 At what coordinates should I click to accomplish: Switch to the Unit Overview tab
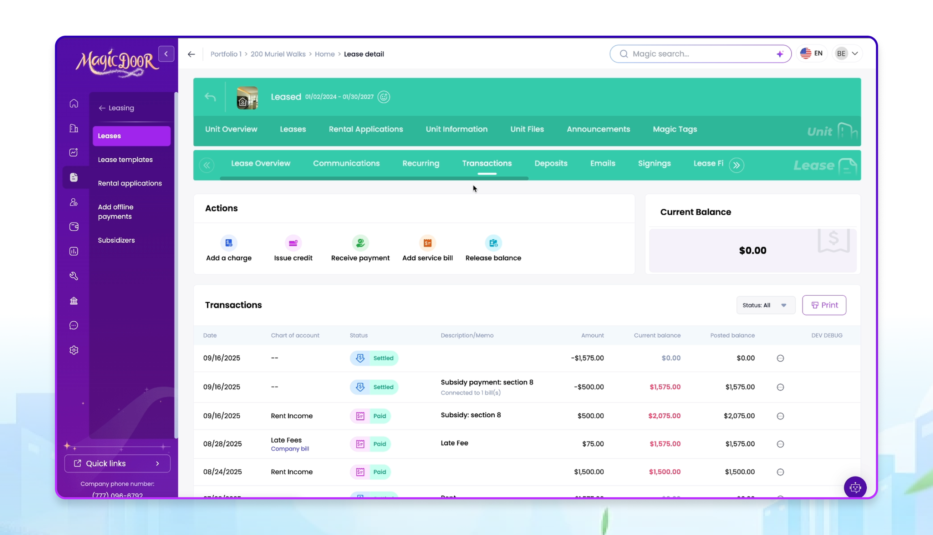coord(231,129)
